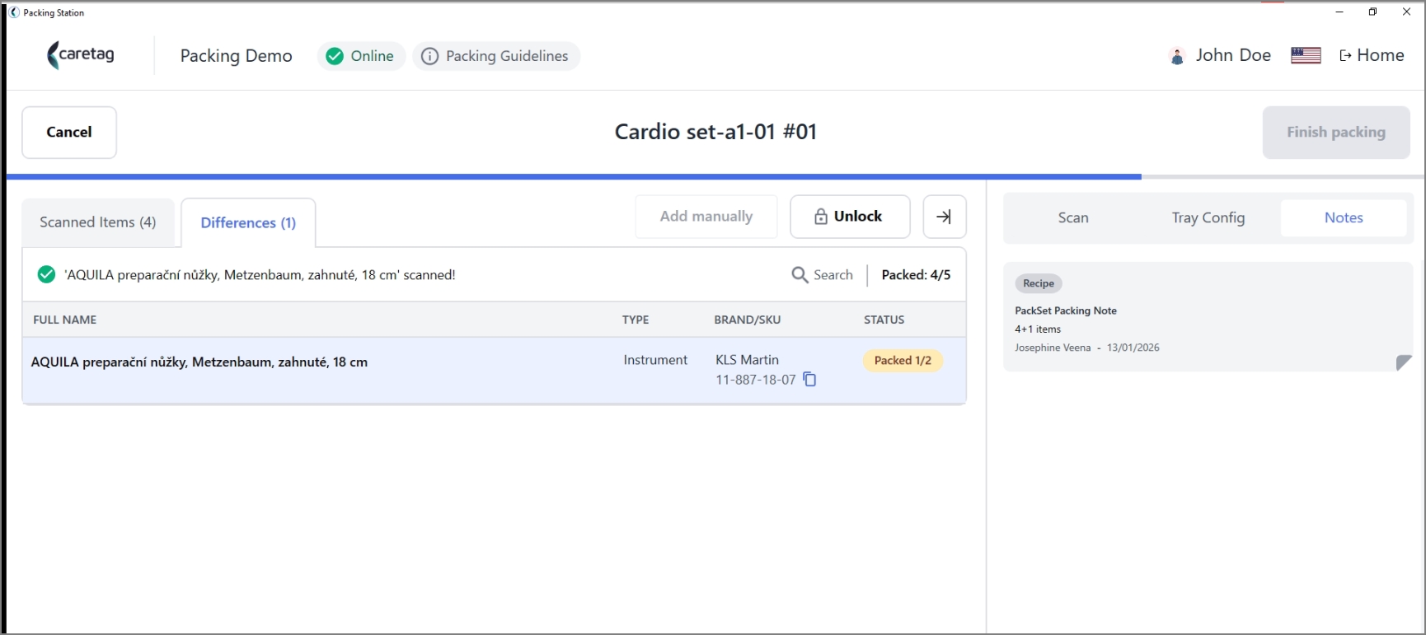Click the blue packing progress bar
1426x635 pixels.
pyautogui.click(x=574, y=176)
